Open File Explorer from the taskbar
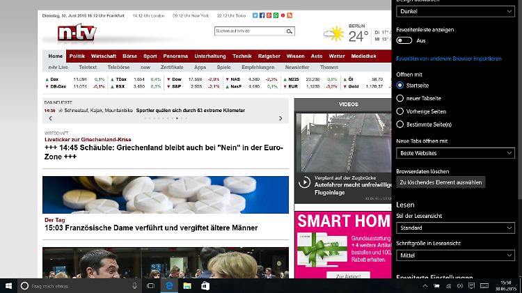This screenshot has width=522, height=293. [187, 285]
